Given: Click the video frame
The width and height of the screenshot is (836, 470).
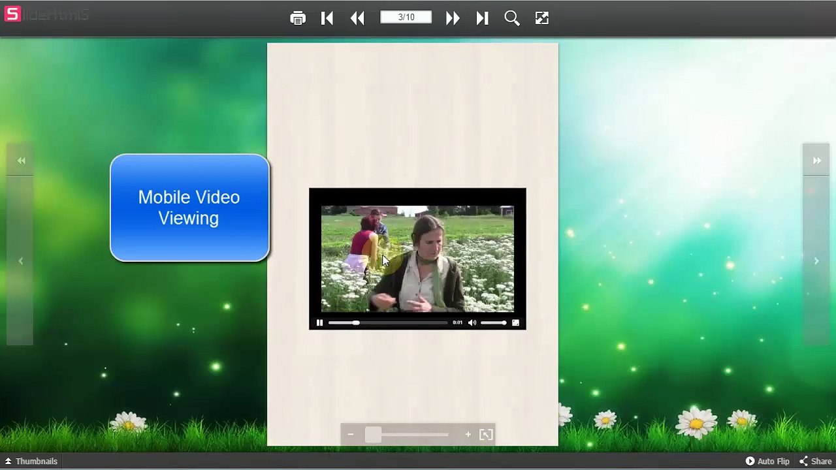Looking at the screenshot, I should pos(417,259).
